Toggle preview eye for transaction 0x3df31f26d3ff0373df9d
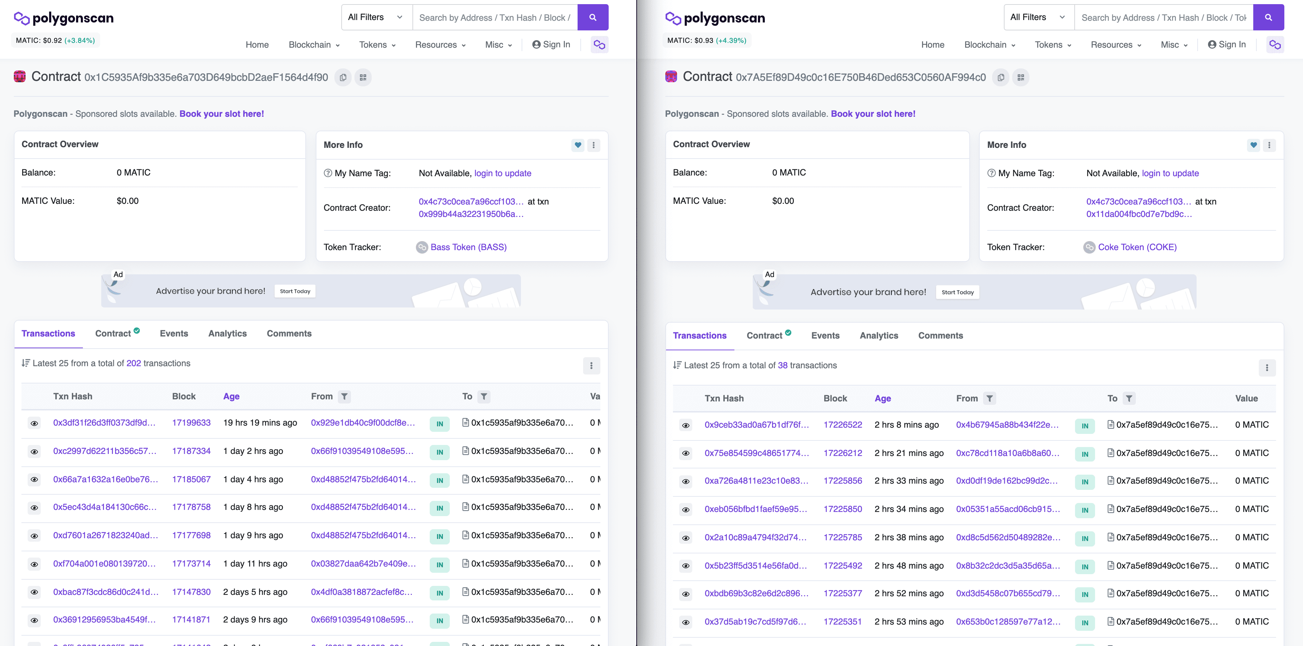The image size is (1303, 646). coord(35,423)
